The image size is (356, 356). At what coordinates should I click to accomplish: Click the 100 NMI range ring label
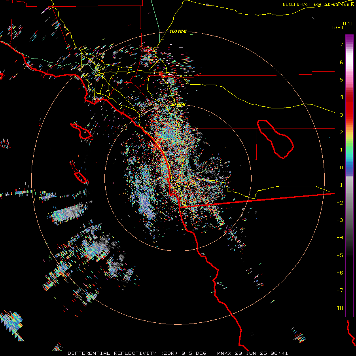[x=178, y=31]
